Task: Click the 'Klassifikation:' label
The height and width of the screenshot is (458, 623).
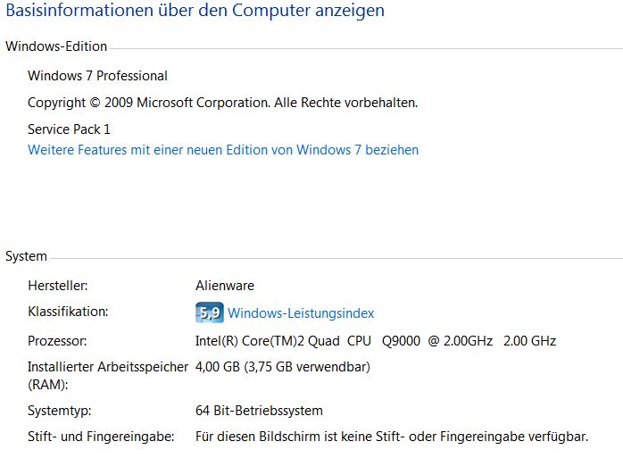Action: (x=68, y=312)
